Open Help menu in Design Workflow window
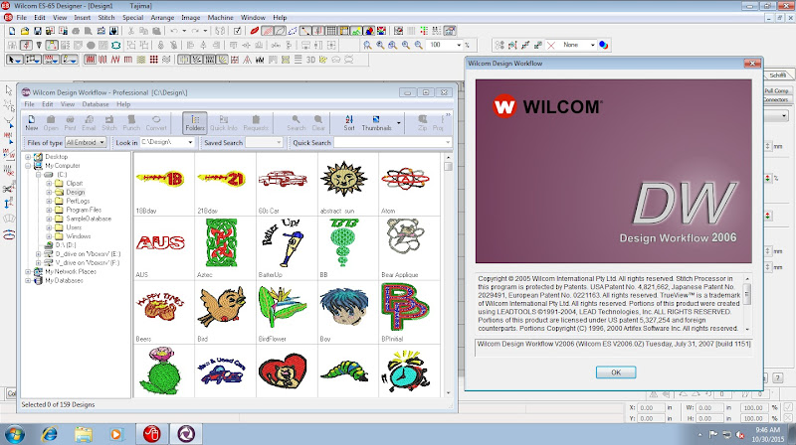 pyautogui.click(x=123, y=104)
